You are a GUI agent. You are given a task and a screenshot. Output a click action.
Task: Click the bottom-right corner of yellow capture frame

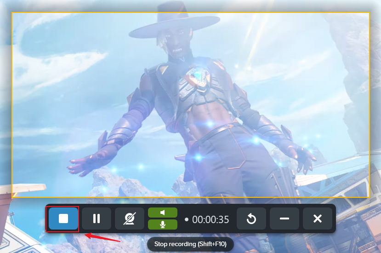point(369,197)
